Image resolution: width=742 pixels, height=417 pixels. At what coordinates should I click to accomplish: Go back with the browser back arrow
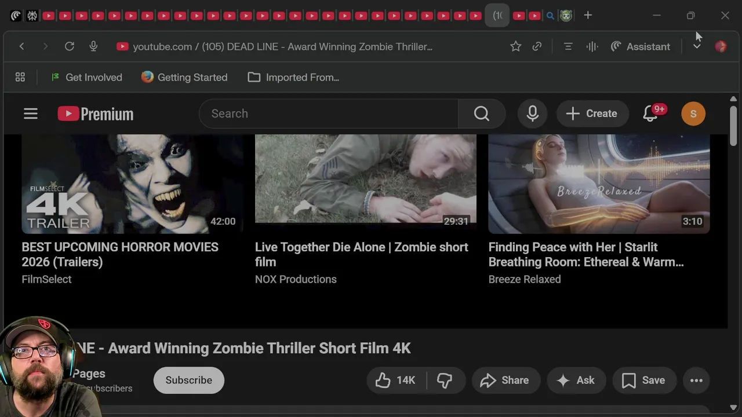point(21,46)
